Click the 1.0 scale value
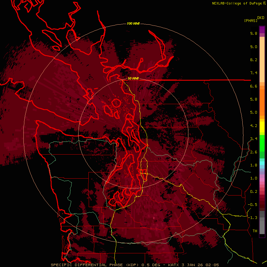This screenshot has height=267, width=267. pyautogui.click(x=254, y=178)
